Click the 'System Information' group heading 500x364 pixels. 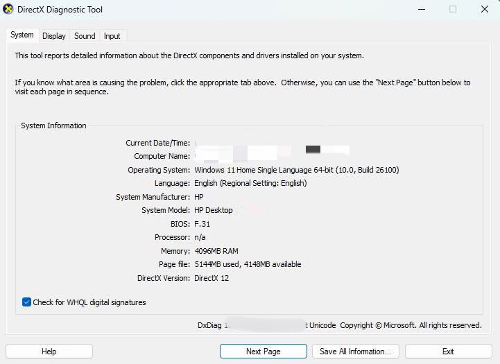[x=53, y=125]
